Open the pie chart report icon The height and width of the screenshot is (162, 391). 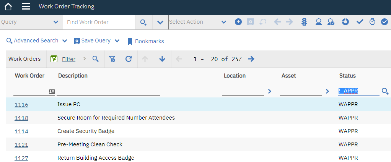pyautogui.click(x=345, y=22)
